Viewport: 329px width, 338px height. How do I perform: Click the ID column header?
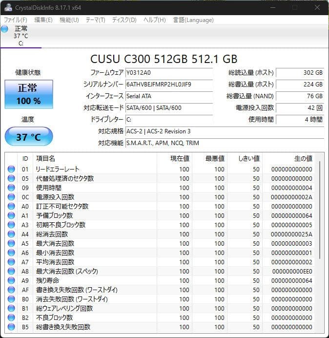25,159
